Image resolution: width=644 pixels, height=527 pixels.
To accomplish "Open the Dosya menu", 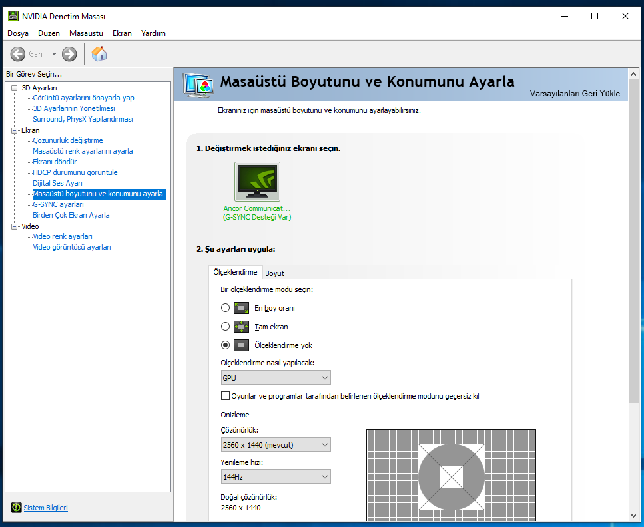I will pyautogui.click(x=18, y=33).
